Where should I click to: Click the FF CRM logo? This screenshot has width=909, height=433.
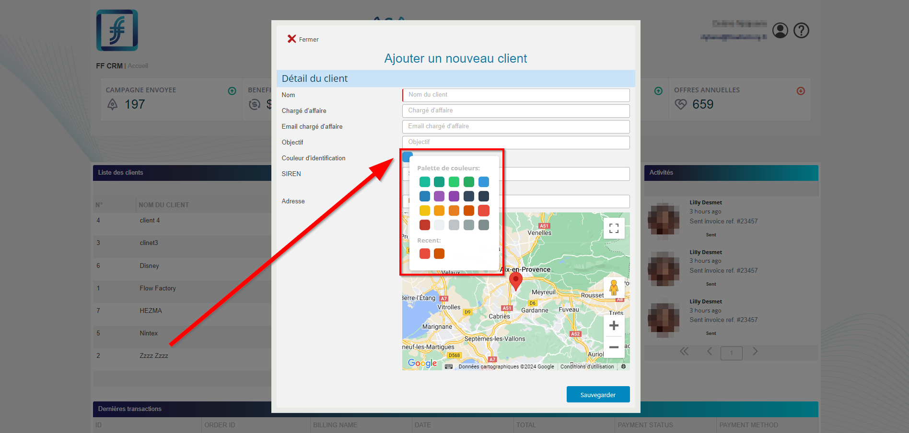pyautogui.click(x=117, y=30)
